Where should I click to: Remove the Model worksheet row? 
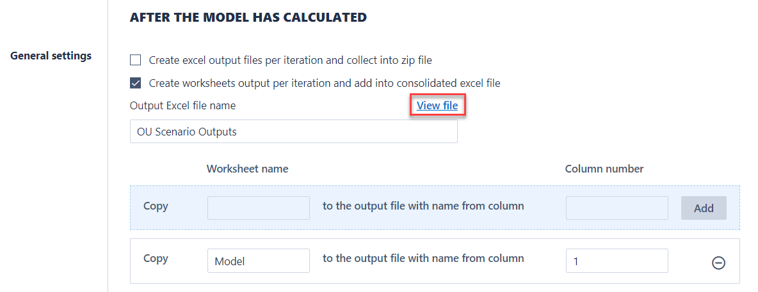[718, 263]
